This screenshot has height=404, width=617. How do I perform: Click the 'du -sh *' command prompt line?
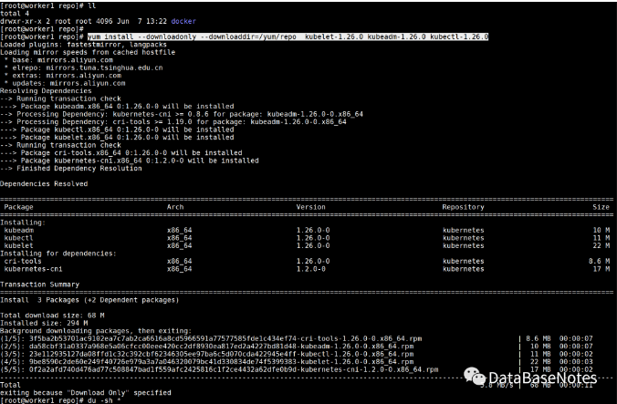tap(60, 400)
